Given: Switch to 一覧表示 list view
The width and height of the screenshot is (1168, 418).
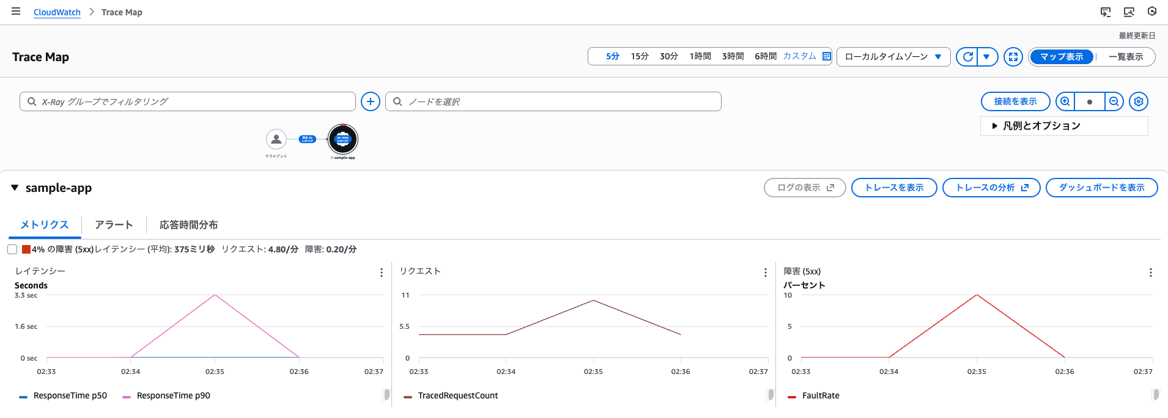Looking at the screenshot, I should point(1125,57).
